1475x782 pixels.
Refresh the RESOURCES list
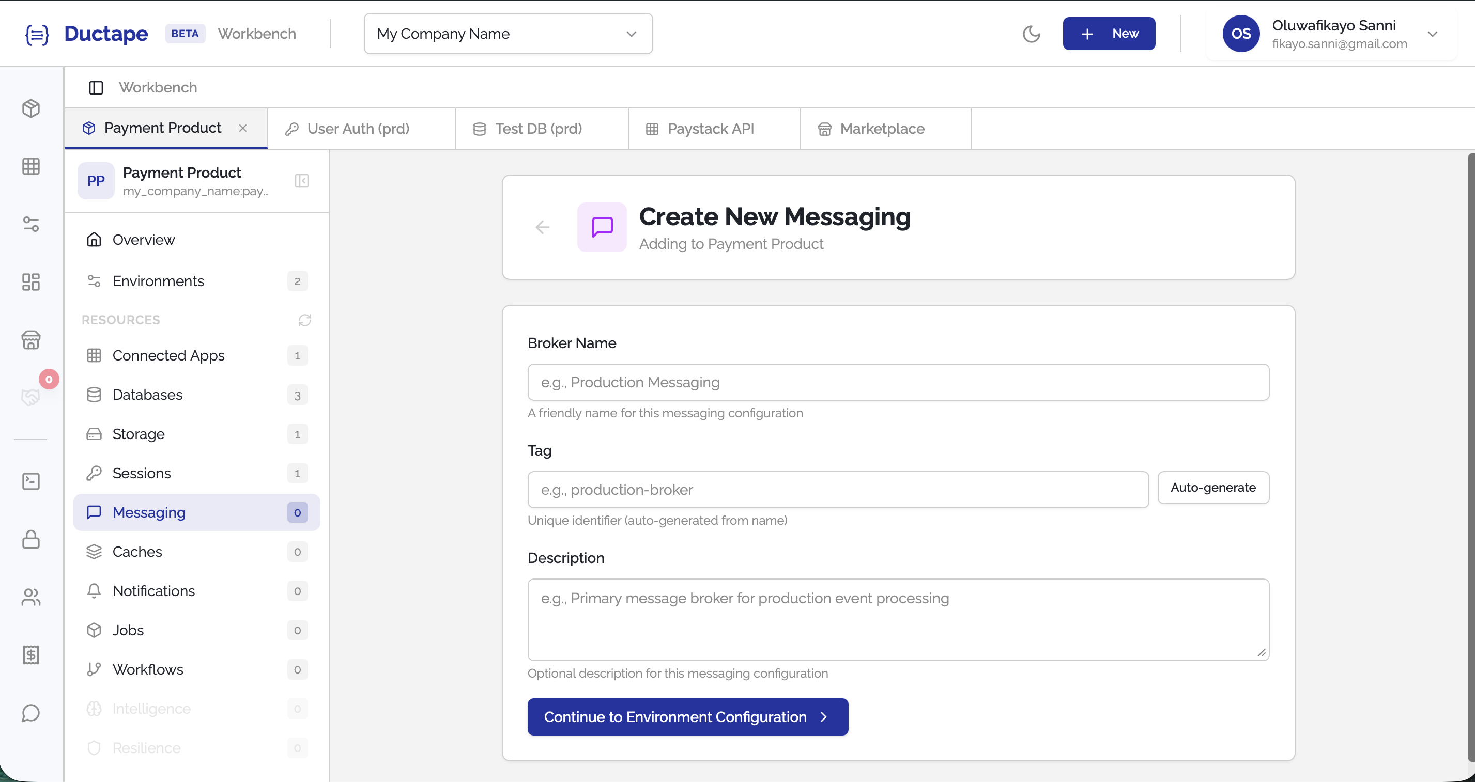tap(304, 320)
